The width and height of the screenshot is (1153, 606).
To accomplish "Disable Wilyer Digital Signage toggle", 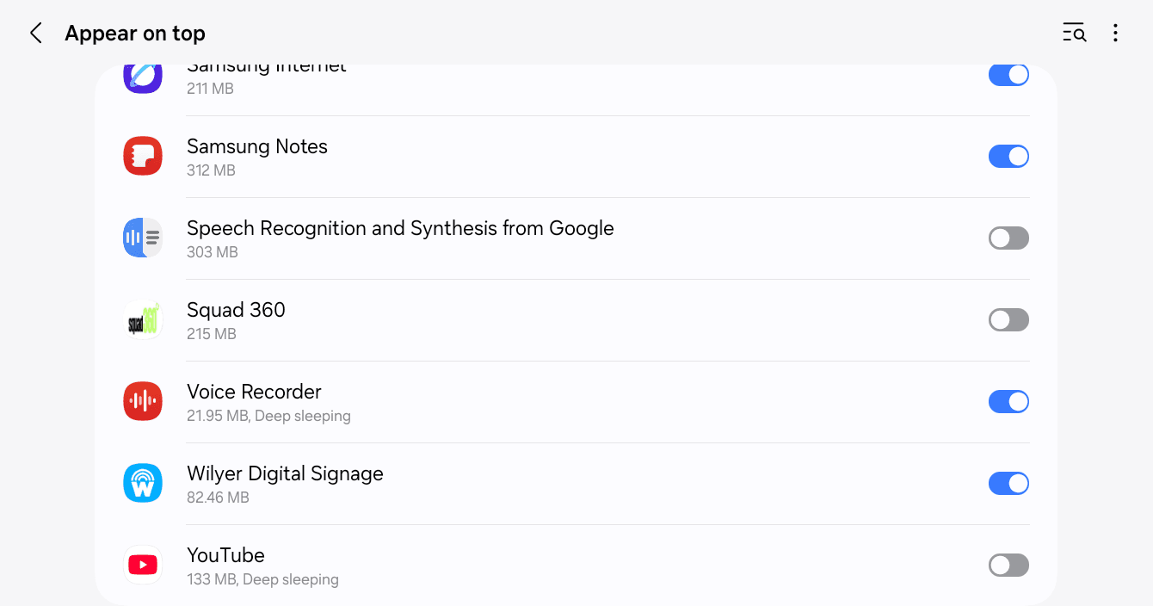I will pyautogui.click(x=1008, y=483).
